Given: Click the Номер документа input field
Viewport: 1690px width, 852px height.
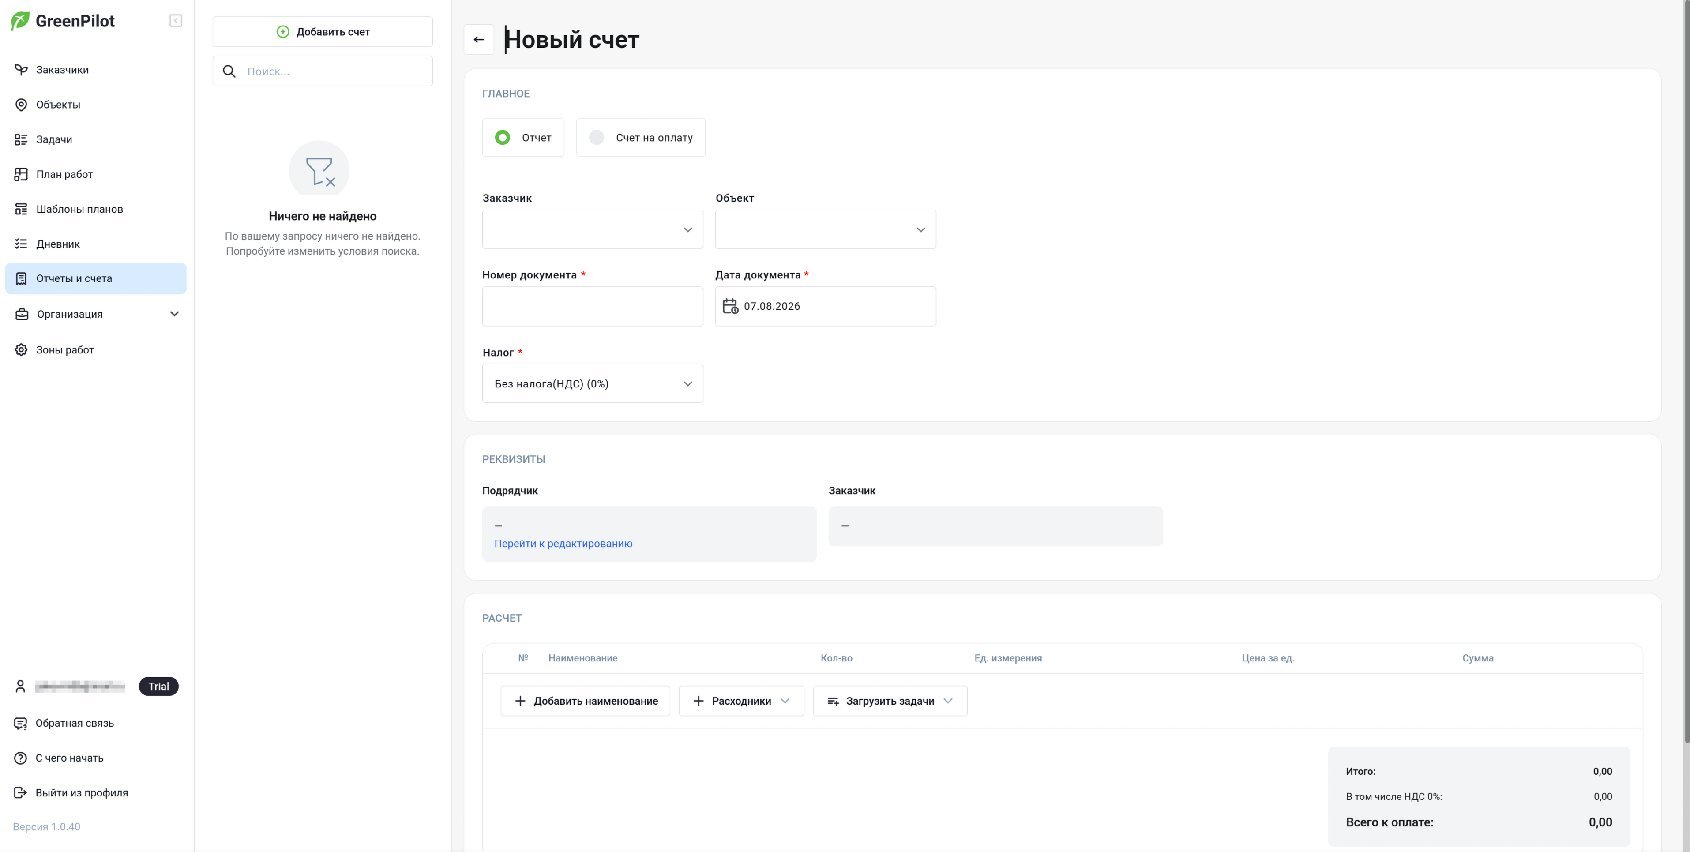Looking at the screenshot, I should click(593, 306).
